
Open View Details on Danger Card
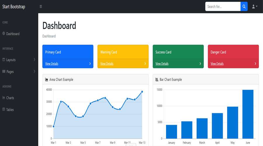(x=217, y=64)
